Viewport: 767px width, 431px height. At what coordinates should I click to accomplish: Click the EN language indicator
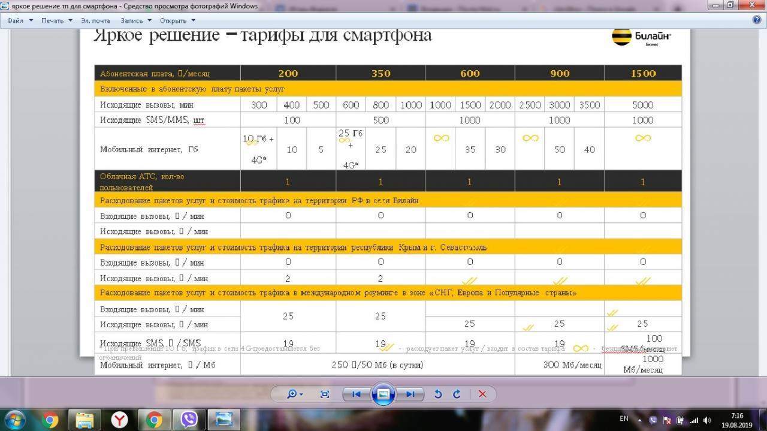[624, 418]
